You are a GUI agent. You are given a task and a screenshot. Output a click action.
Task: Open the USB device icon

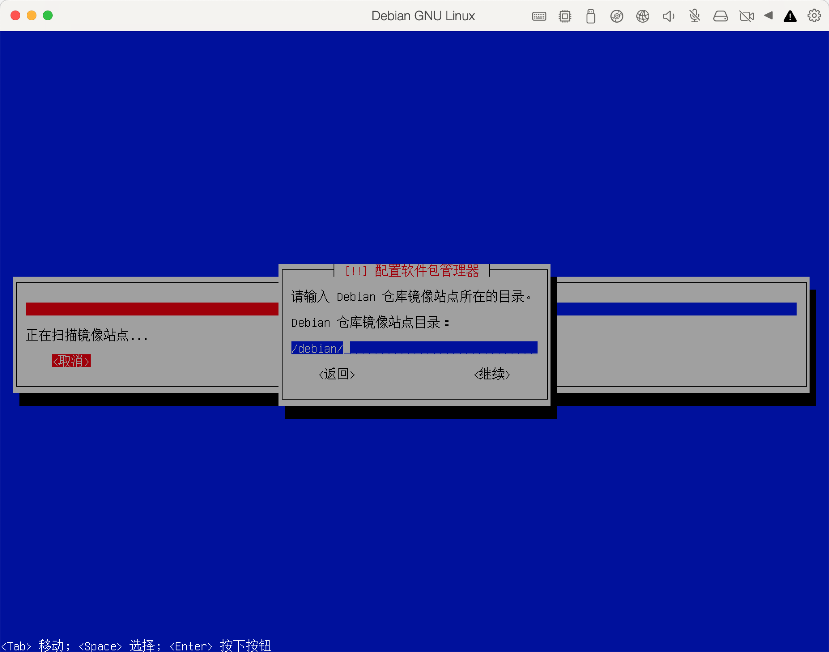pyautogui.click(x=591, y=16)
